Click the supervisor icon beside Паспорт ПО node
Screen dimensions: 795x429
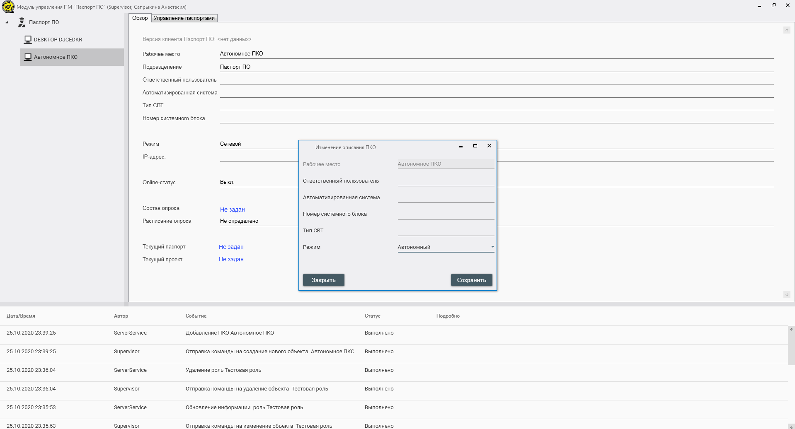tap(22, 22)
